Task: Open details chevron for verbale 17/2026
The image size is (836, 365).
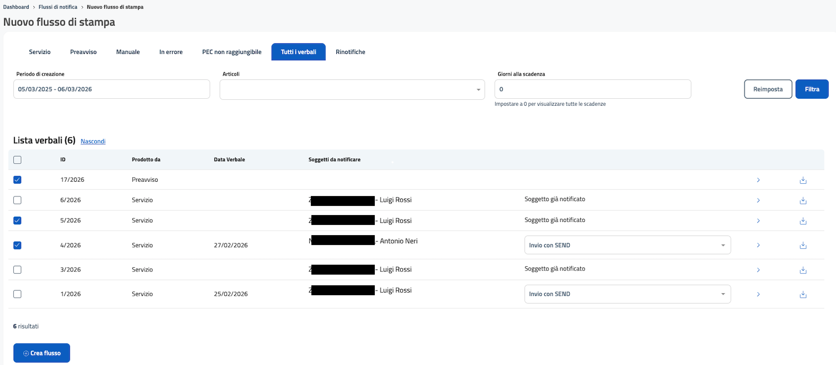Action: [758, 180]
